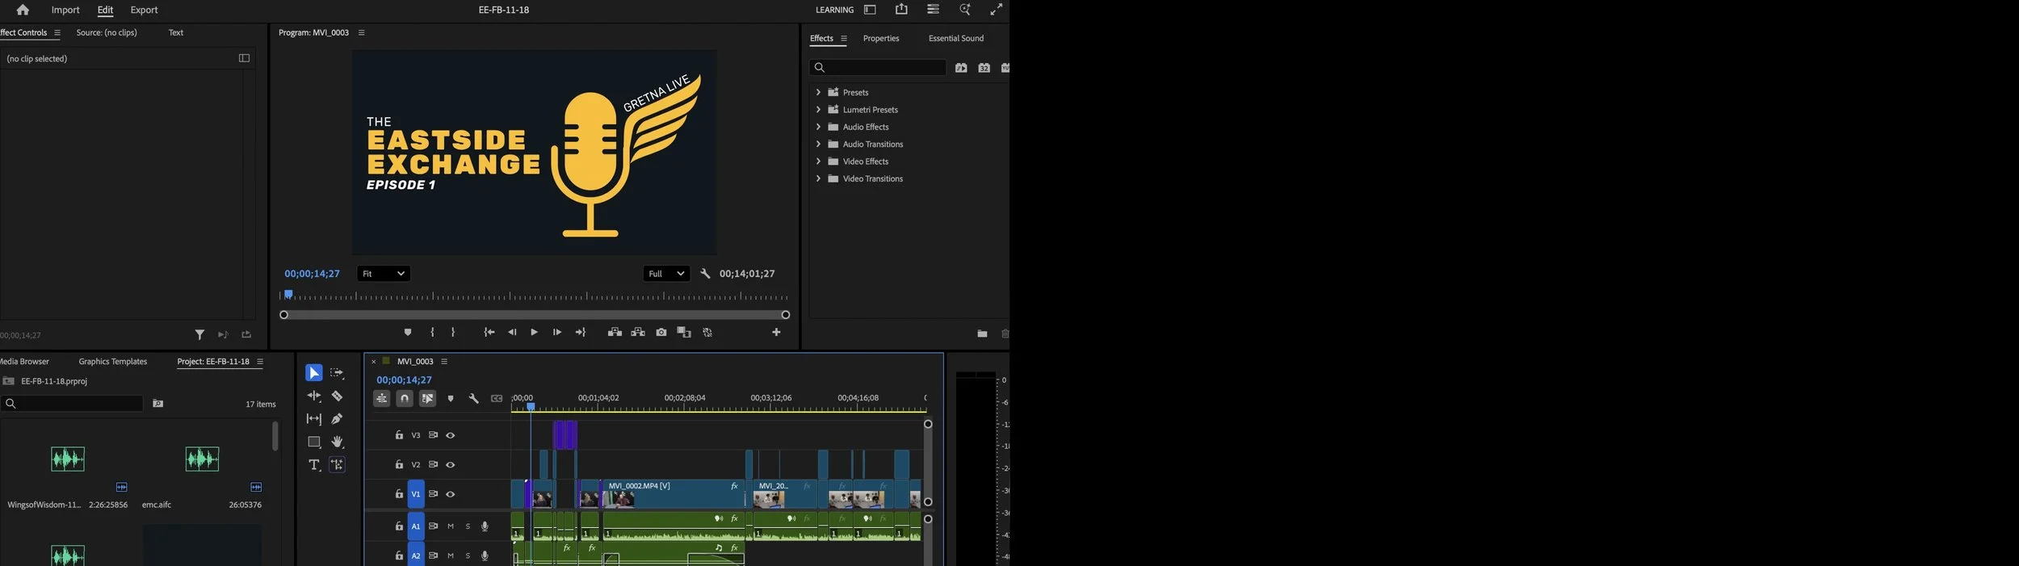Toggle Snap in Timeline magnet
This screenshot has height=566, width=2019.
point(405,399)
